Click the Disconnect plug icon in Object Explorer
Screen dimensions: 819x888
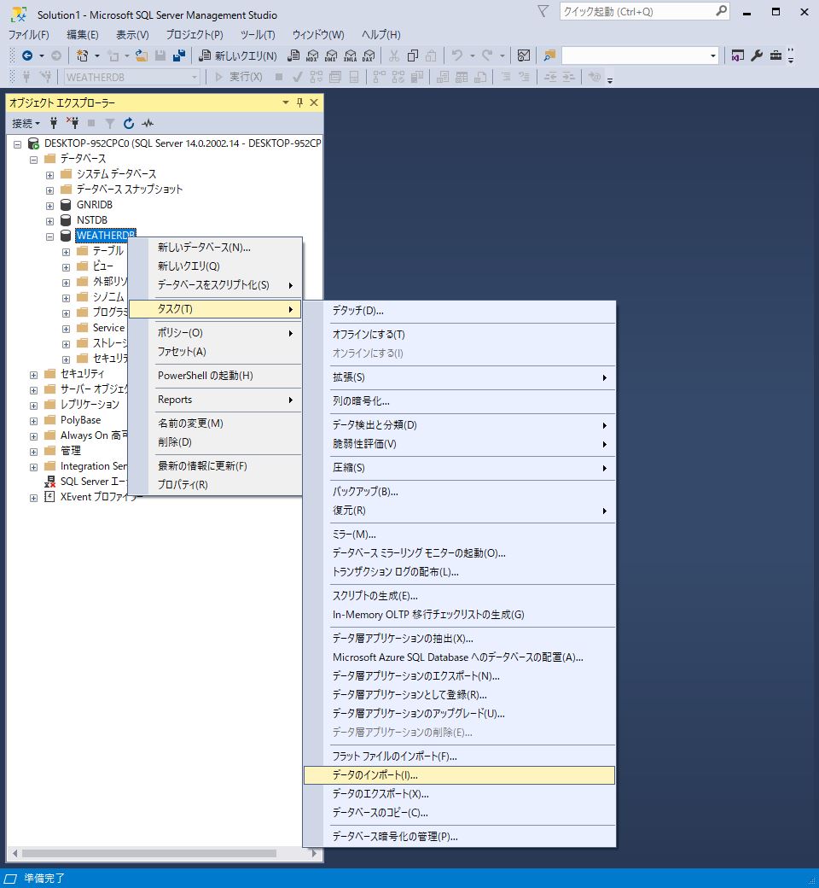73,124
